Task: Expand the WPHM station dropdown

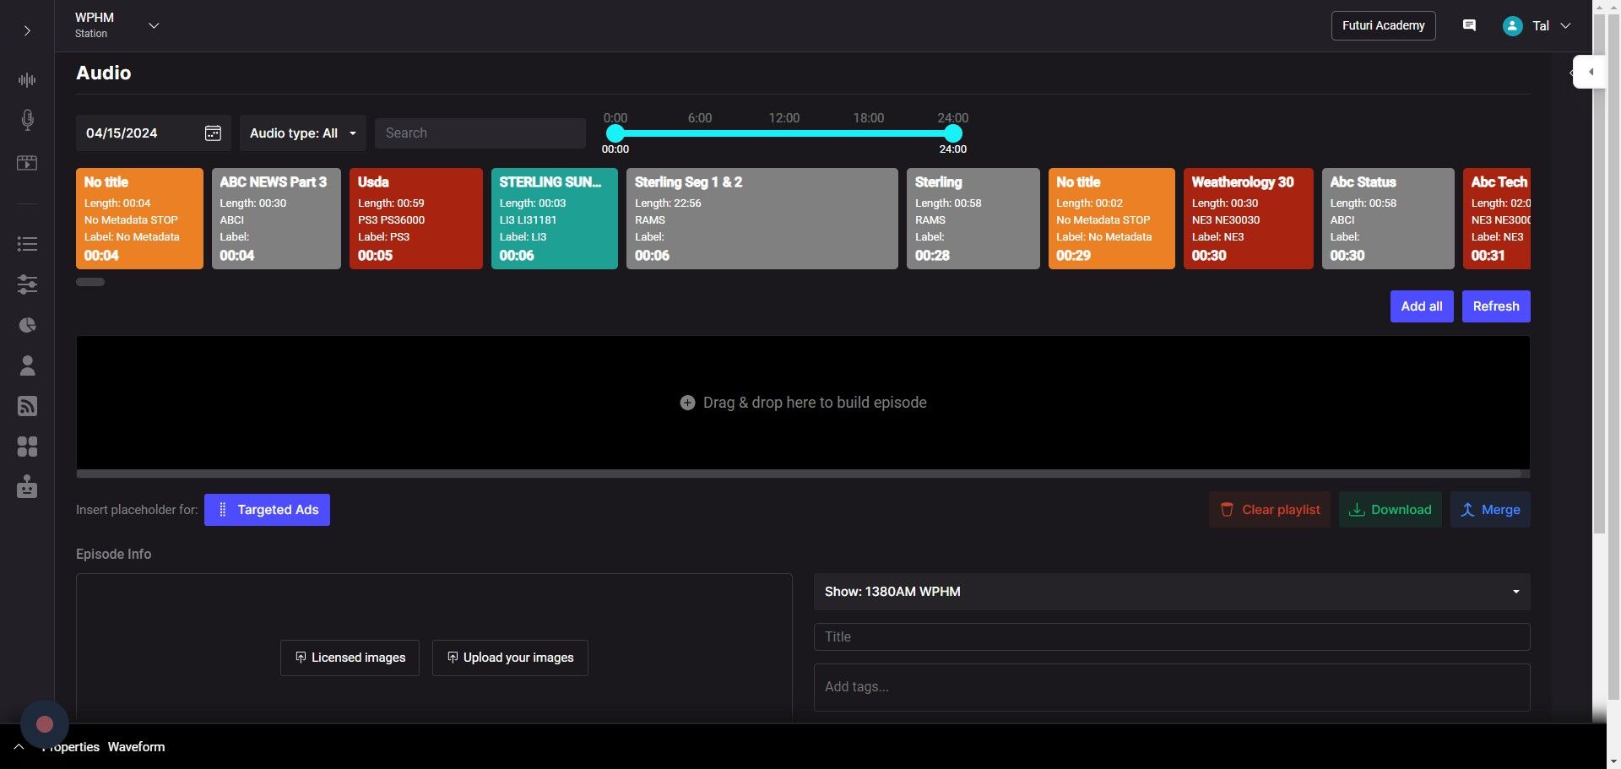Action: pos(154,25)
